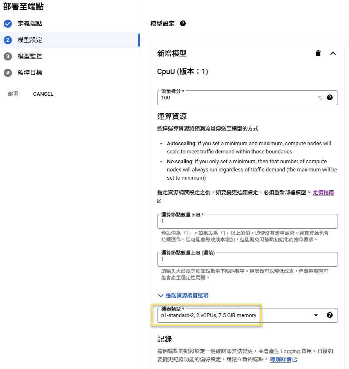Focus the 流量拆分 percentage input field
The width and height of the screenshot is (349, 369).
(x=237, y=98)
